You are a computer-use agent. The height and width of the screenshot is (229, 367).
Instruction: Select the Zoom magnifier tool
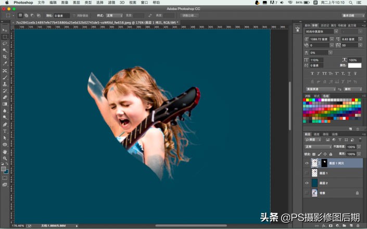tap(5, 158)
